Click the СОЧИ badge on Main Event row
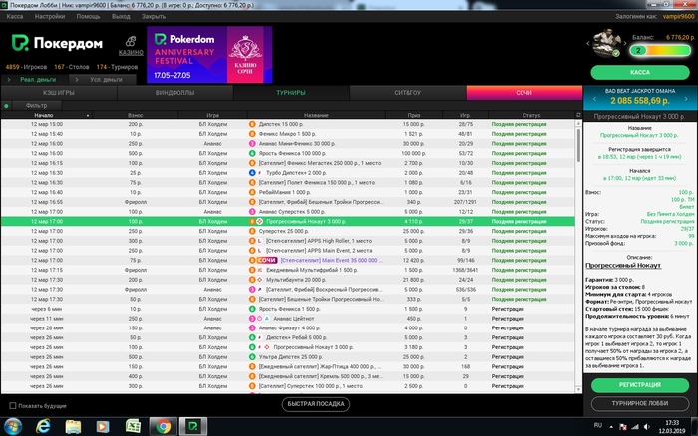698x436 pixels. tap(267, 260)
